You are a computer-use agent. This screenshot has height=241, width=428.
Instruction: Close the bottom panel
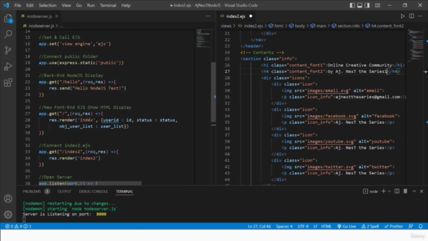(421, 191)
